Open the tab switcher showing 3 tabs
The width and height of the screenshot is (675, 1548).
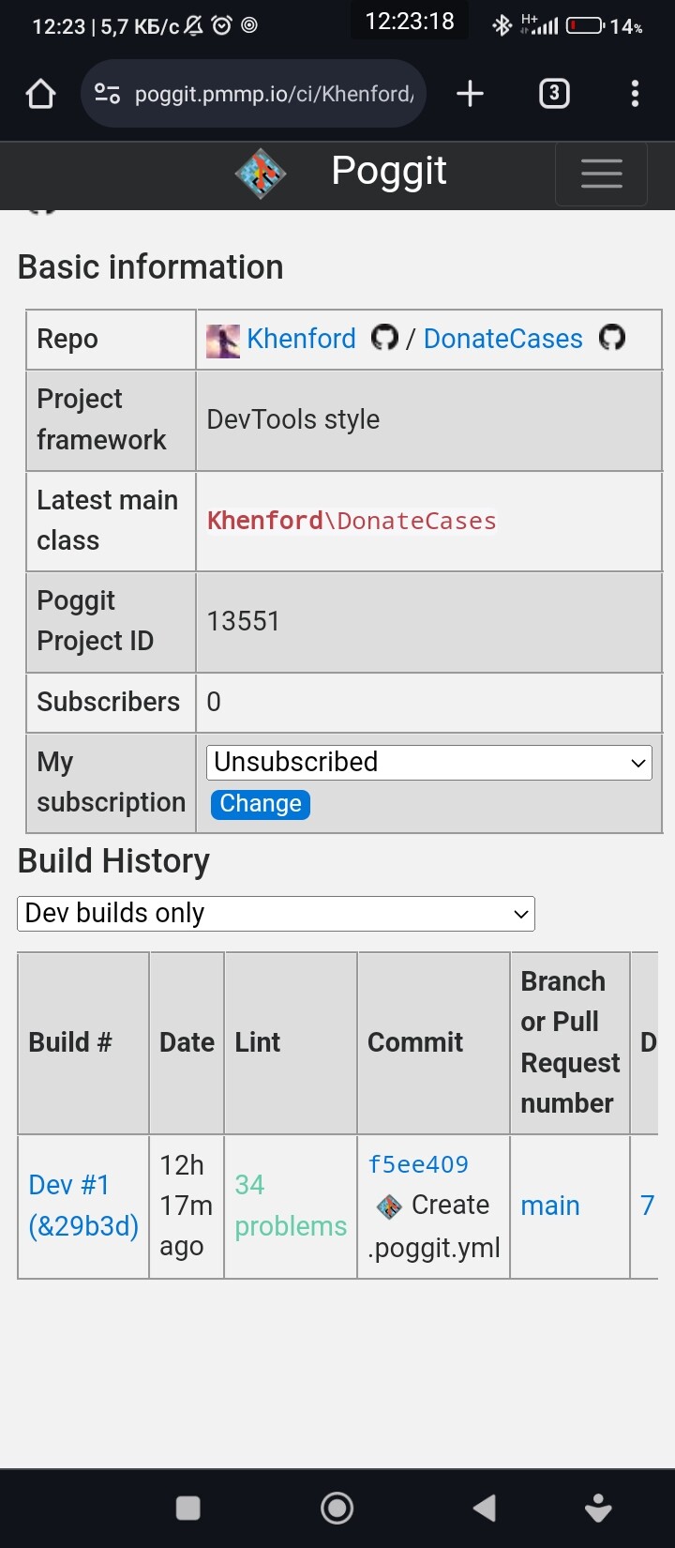(554, 94)
